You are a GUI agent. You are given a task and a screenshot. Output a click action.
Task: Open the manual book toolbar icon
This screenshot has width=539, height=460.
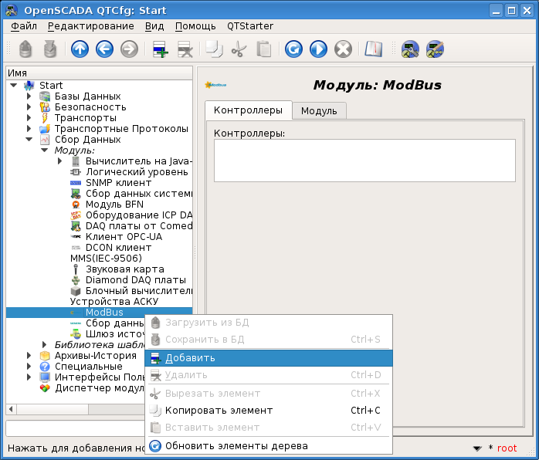[374, 49]
